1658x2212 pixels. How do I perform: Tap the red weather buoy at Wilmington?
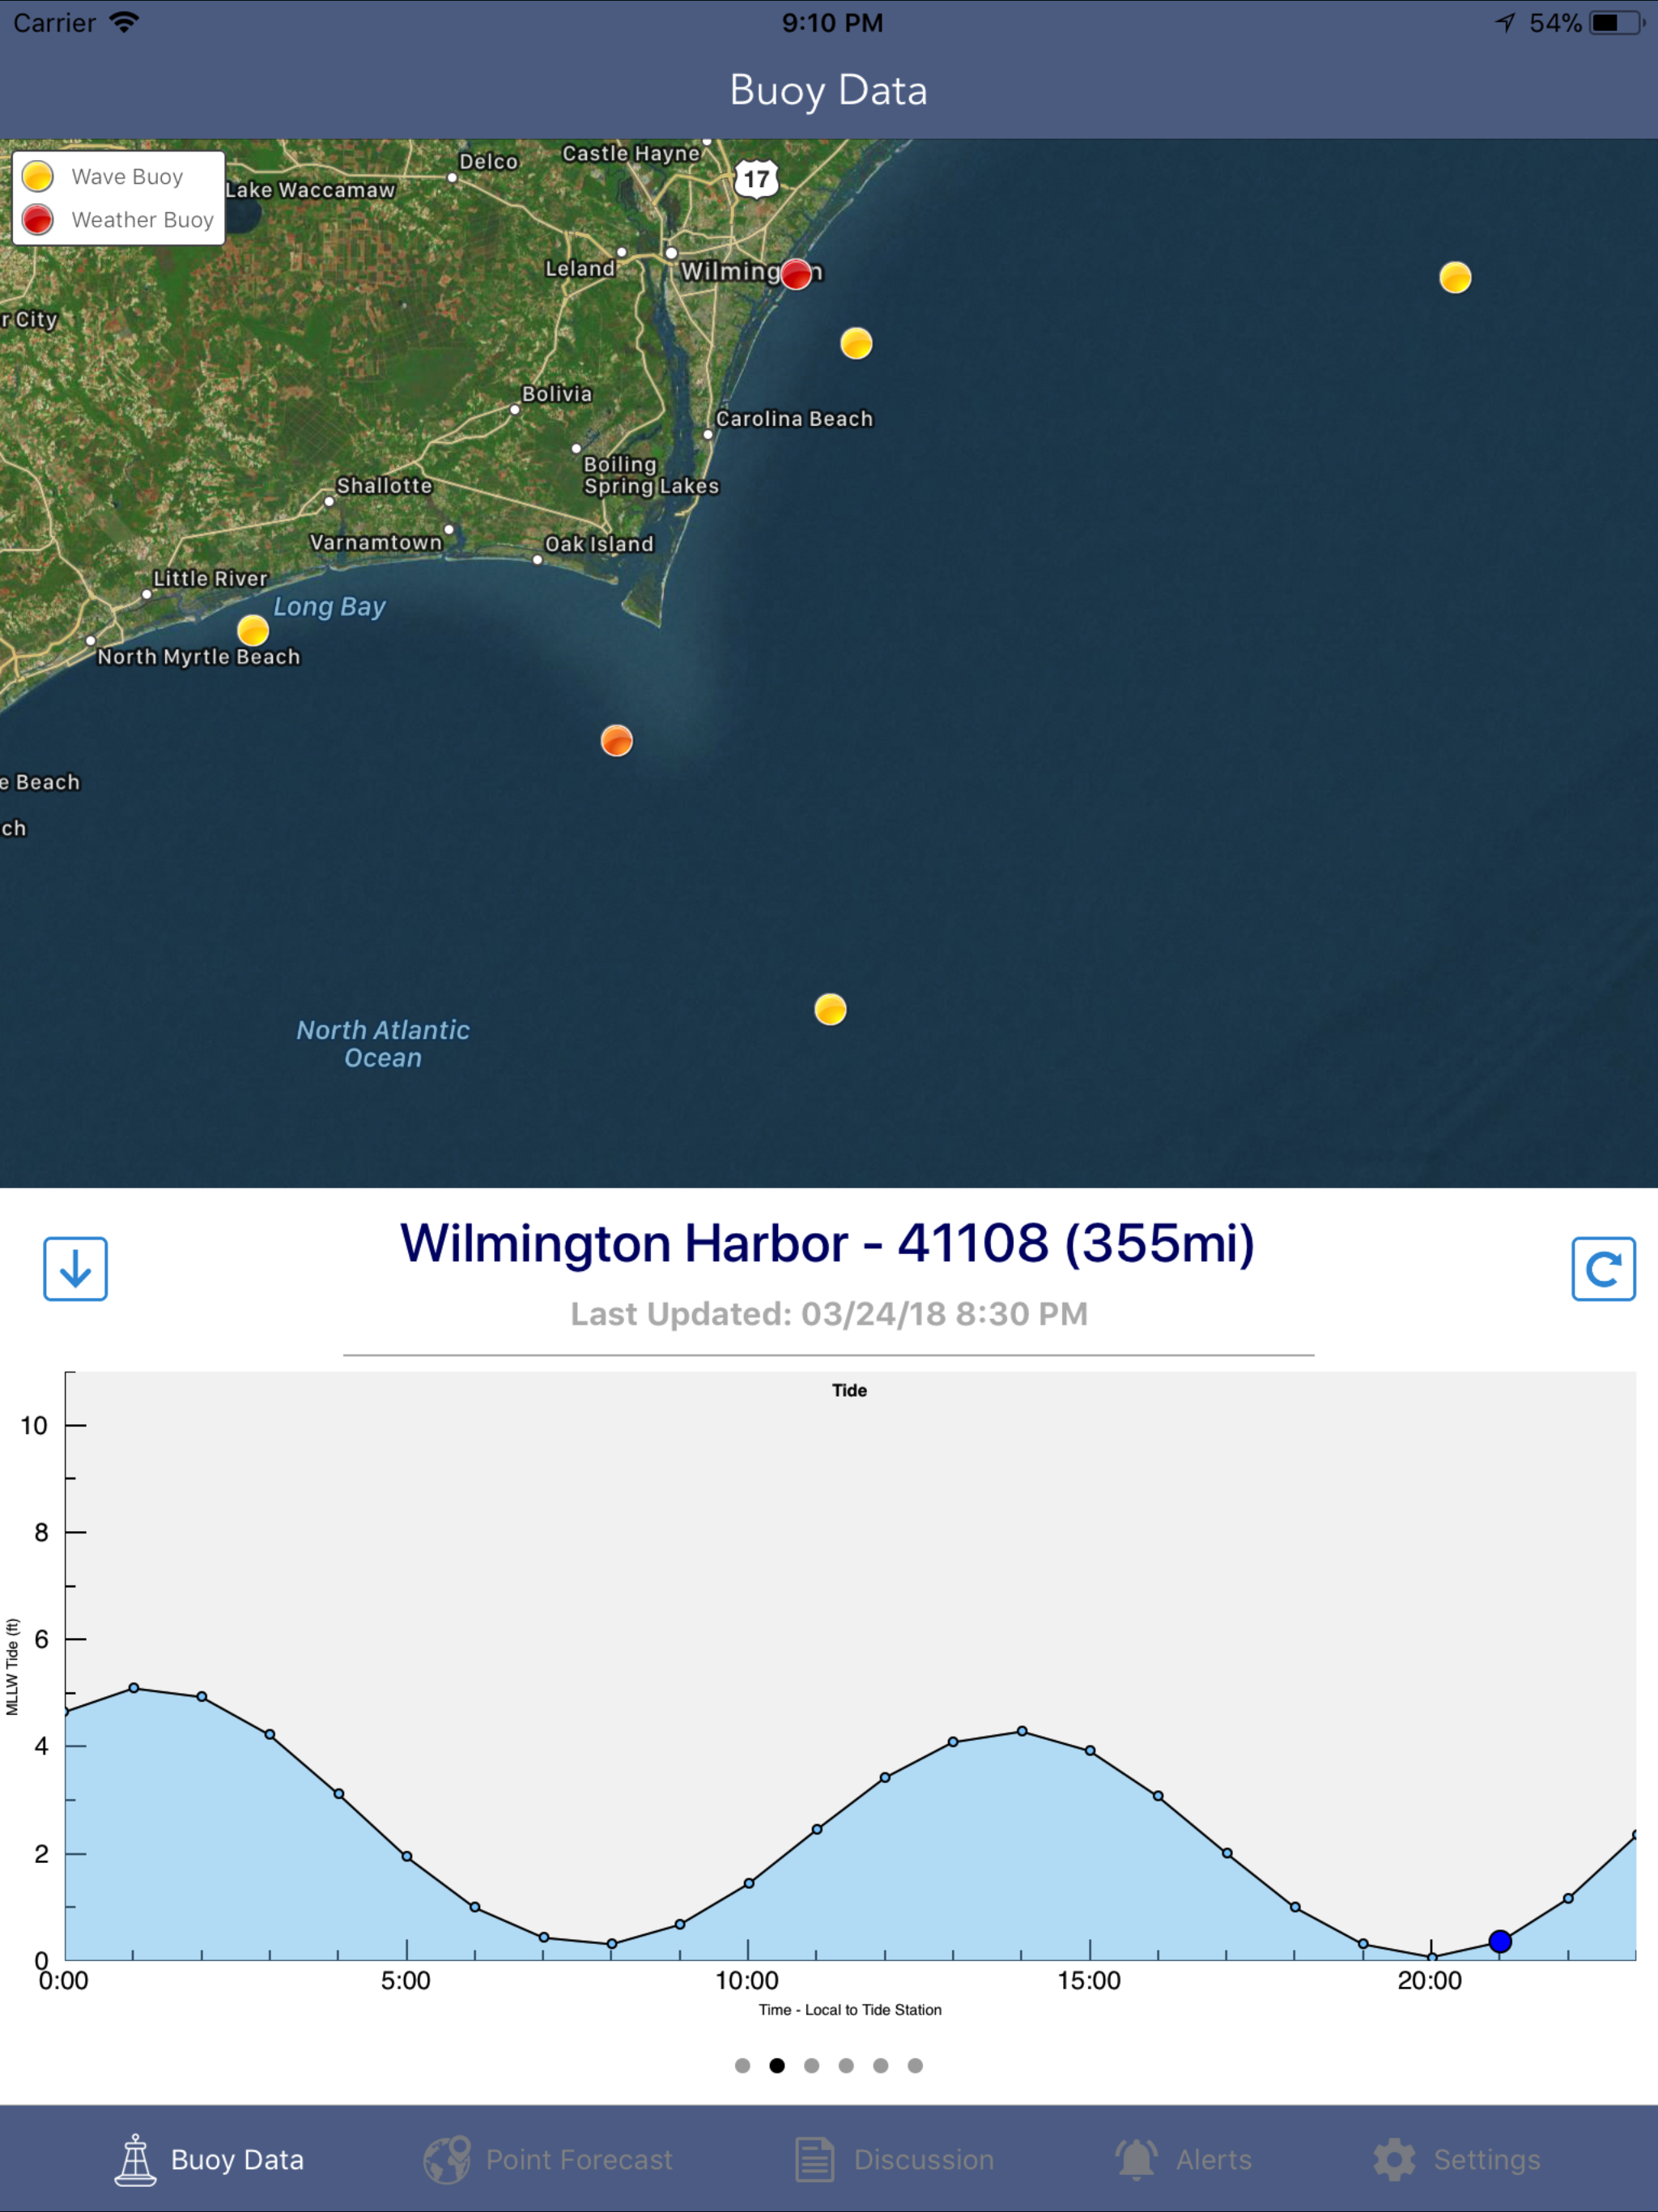tap(796, 274)
